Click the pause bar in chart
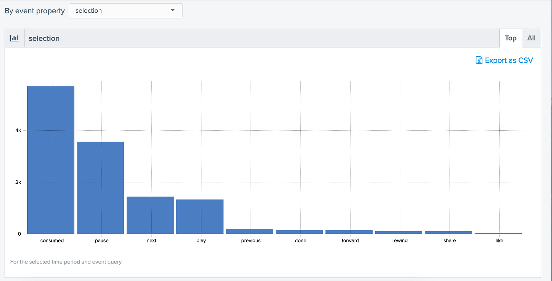Screen dimensions: 552x281 pyautogui.click(x=100, y=188)
